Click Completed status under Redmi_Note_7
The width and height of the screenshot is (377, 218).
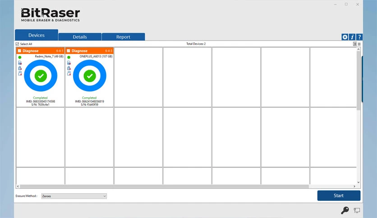(41, 98)
